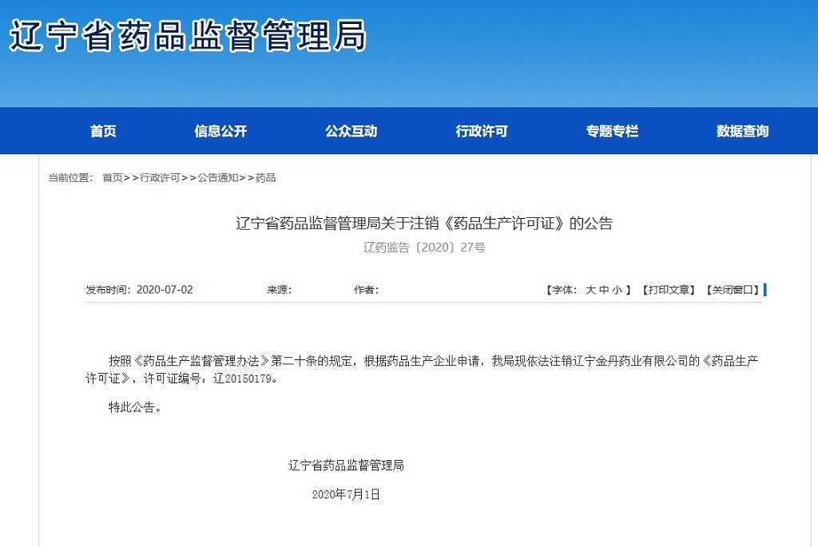Viewport: 818px width, 547px height.
Task: Click the announcement title about 注销《药品生产许可证》
Action: click(x=424, y=224)
